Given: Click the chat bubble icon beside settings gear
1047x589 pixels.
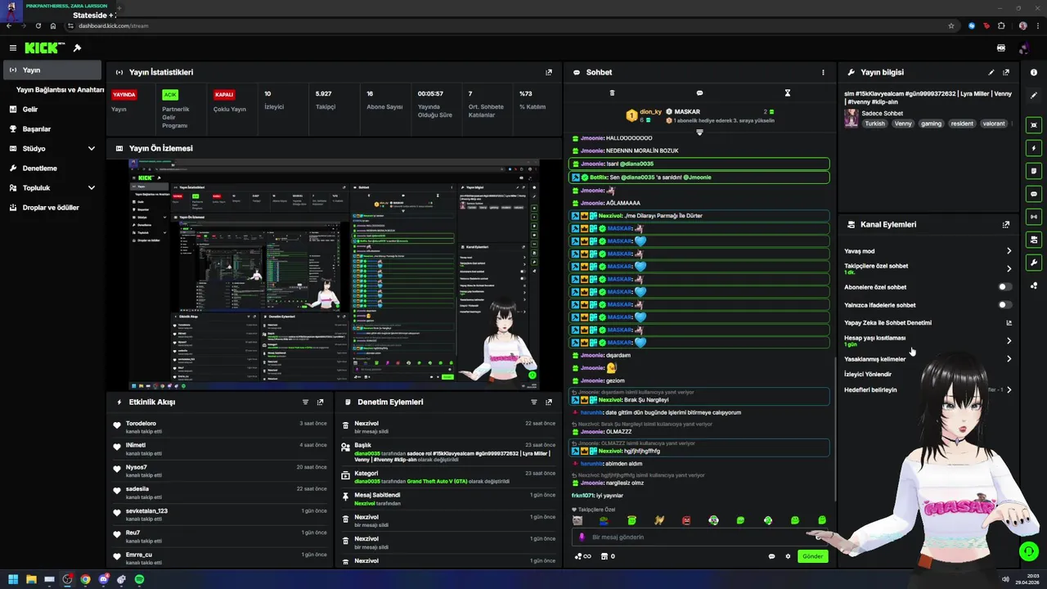Looking at the screenshot, I should (x=771, y=556).
